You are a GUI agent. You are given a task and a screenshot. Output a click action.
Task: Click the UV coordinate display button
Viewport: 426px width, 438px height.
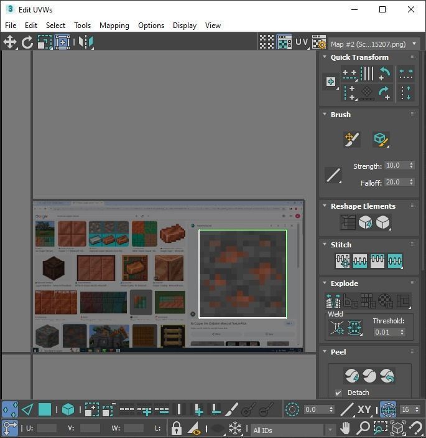pyautogui.click(x=302, y=42)
